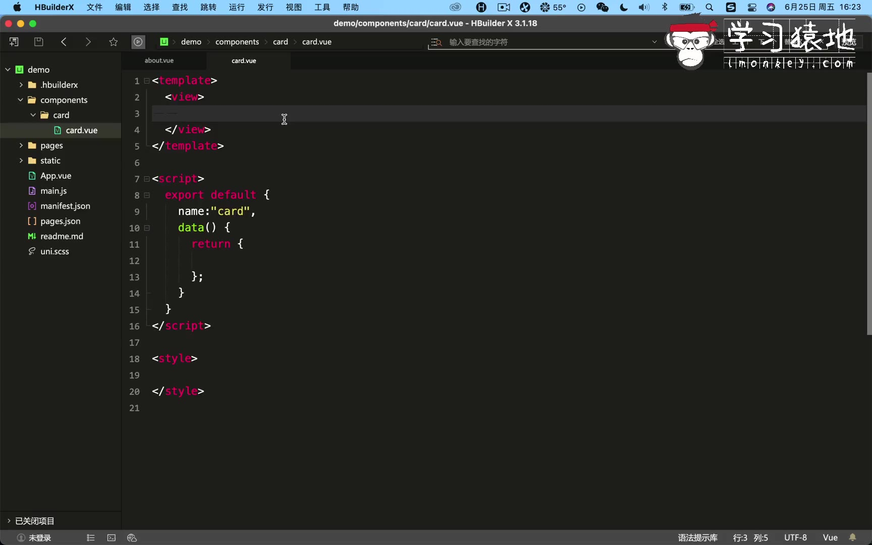Click the bookmark star icon
The height and width of the screenshot is (545, 872).
pyautogui.click(x=114, y=42)
